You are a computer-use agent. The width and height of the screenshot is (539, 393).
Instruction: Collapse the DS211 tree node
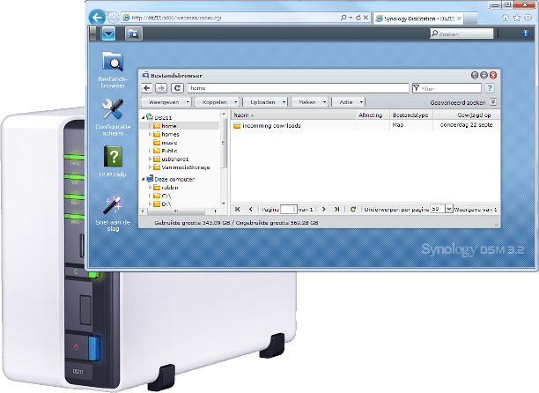pos(144,117)
